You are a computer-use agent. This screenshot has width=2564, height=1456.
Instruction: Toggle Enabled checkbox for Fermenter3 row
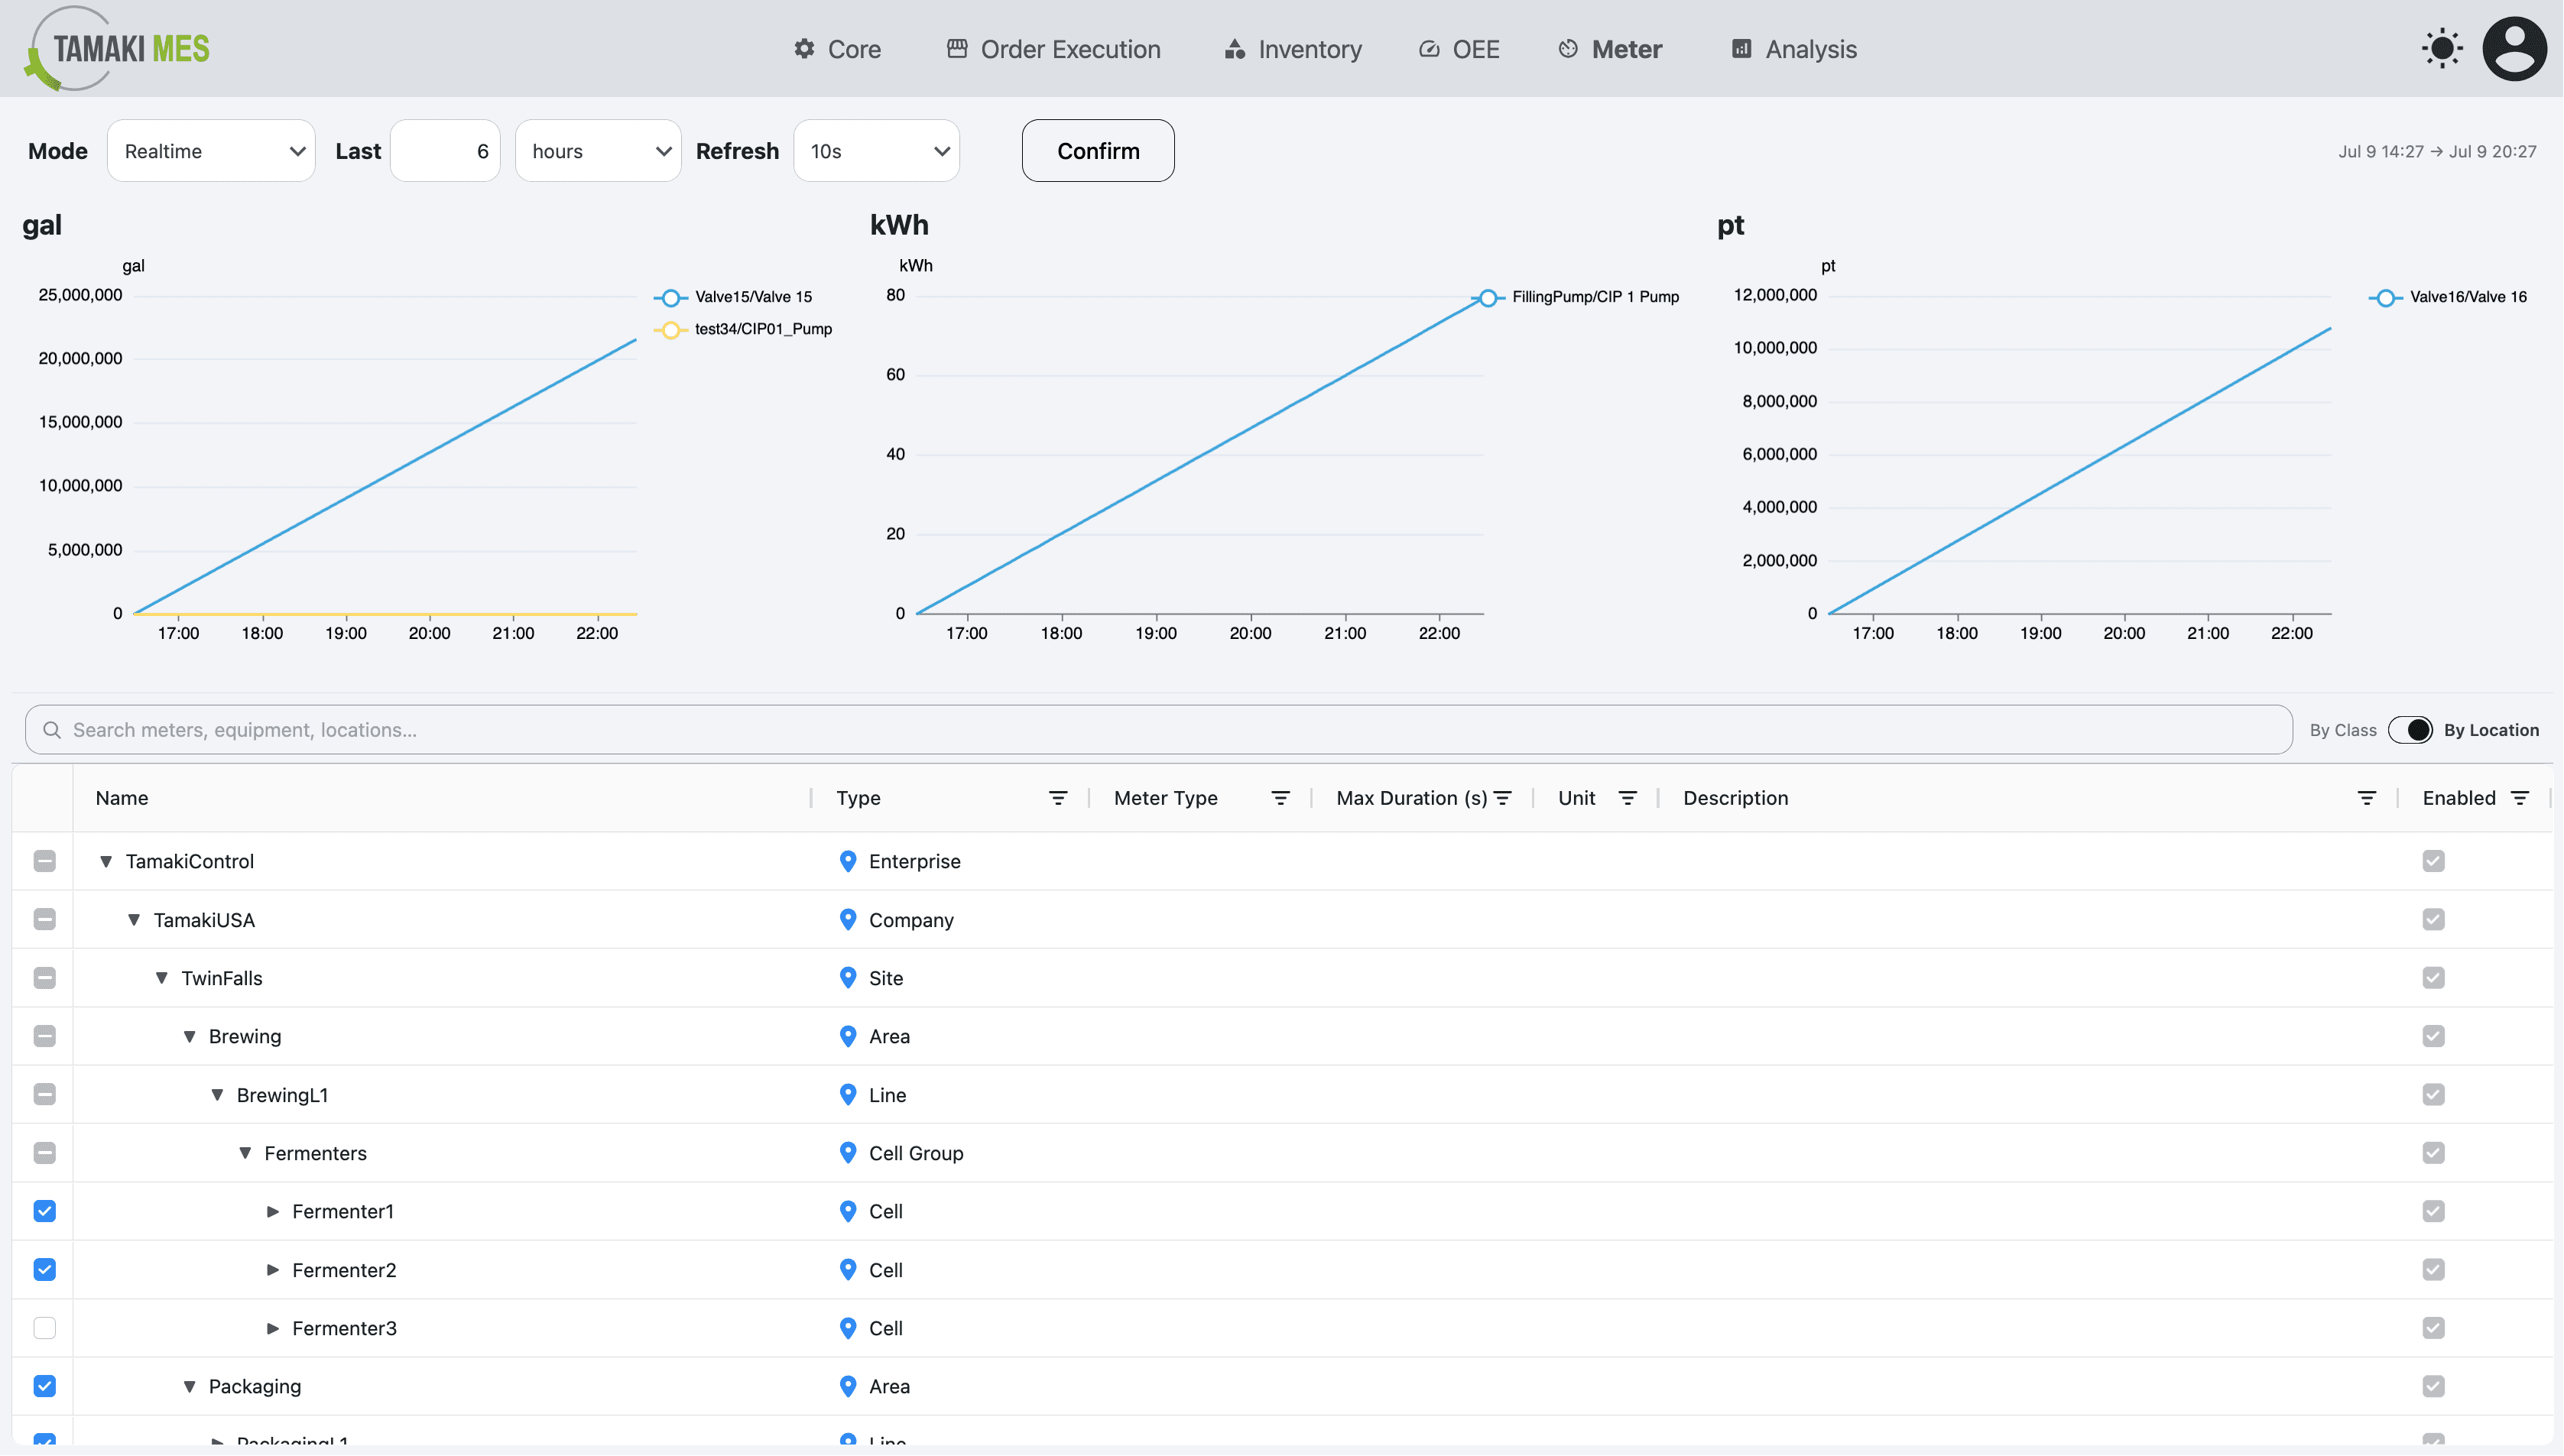tap(2433, 1328)
